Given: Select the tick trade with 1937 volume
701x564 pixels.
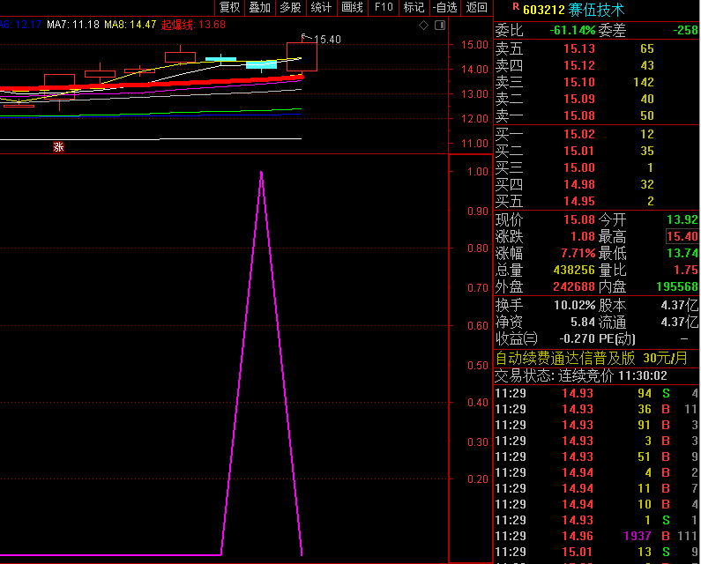Looking at the screenshot, I should [595, 536].
